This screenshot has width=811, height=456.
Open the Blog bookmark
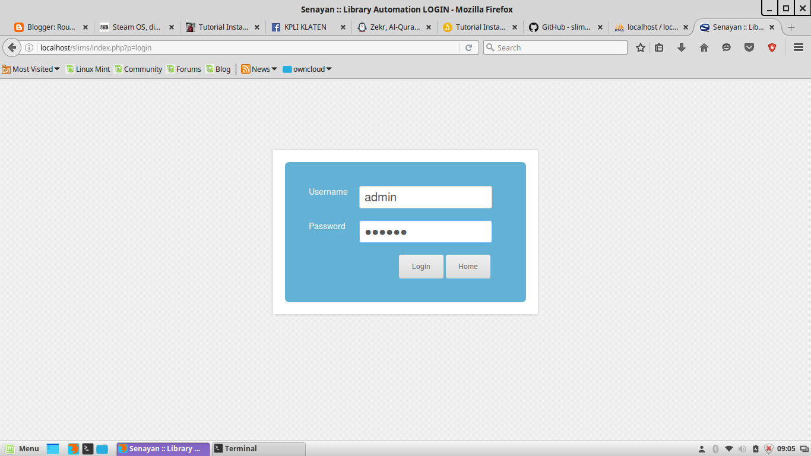click(218, 69)
